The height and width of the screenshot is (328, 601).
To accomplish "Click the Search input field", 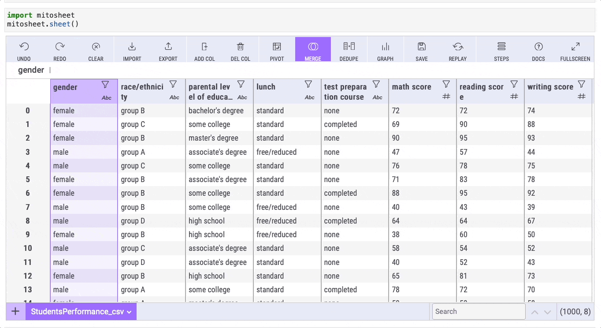I will 479,312.
